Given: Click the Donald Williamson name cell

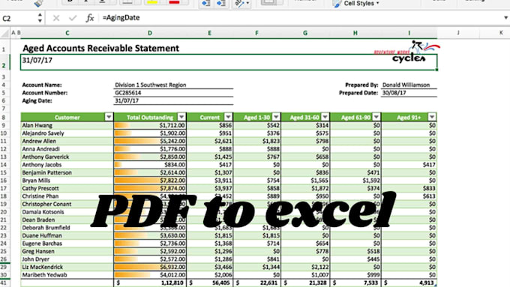Looking at the screenshot, I should [x=409, y=85].
